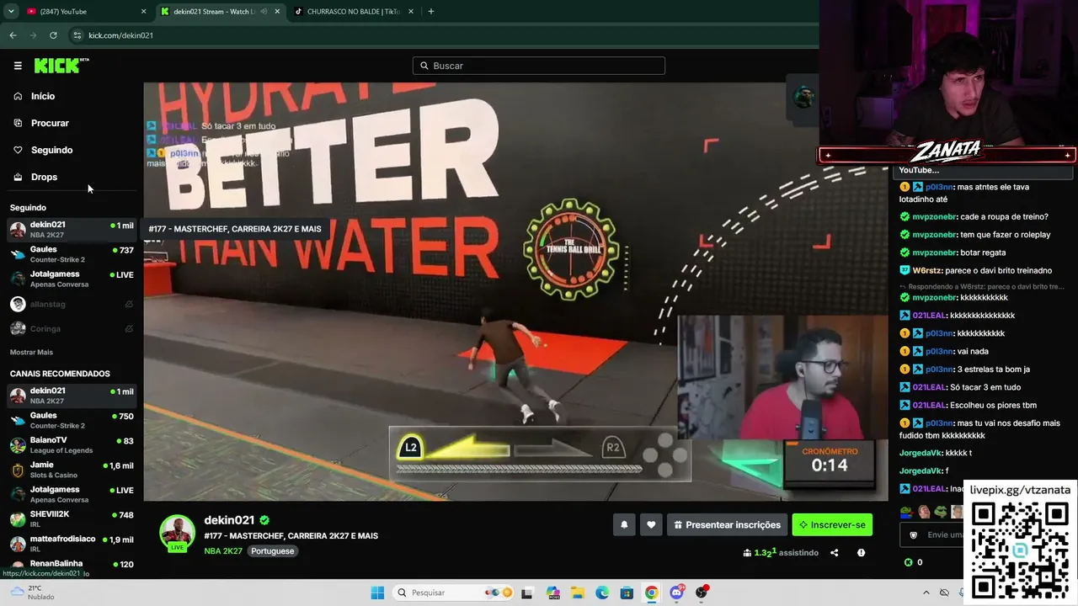Click the chat message input field

[x=933, y=534]
